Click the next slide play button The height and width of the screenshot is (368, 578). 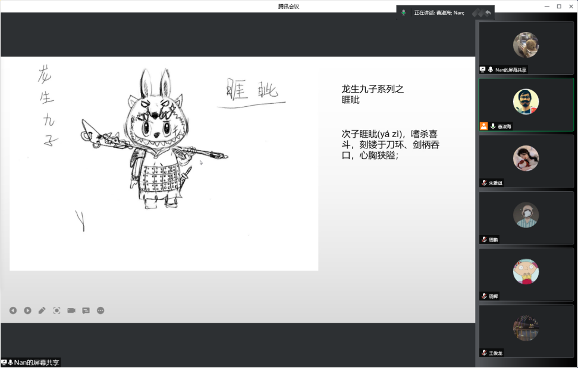(27, 310)
